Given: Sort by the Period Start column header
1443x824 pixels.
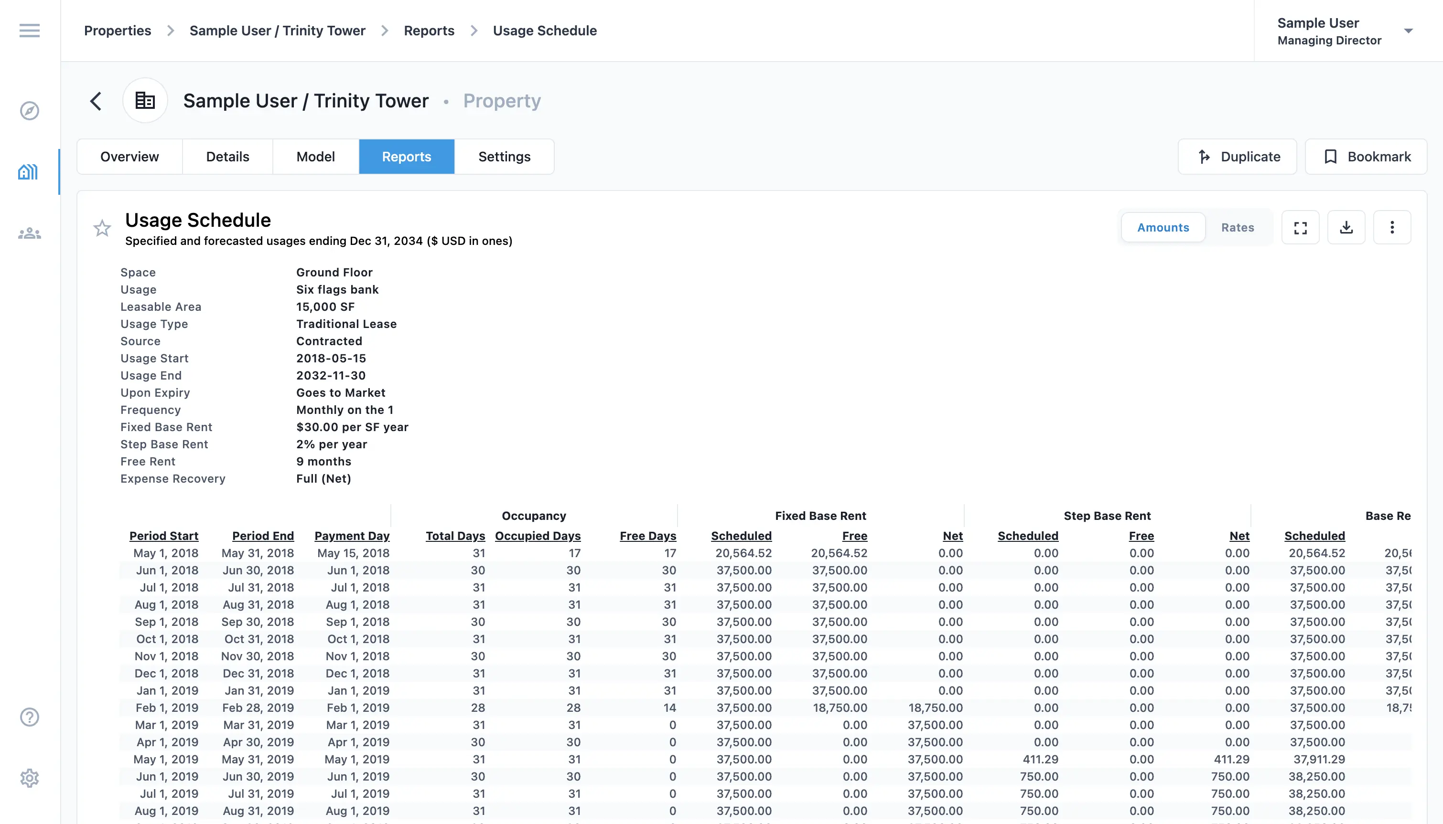Looking at the screenshot, I should point(164,536).
